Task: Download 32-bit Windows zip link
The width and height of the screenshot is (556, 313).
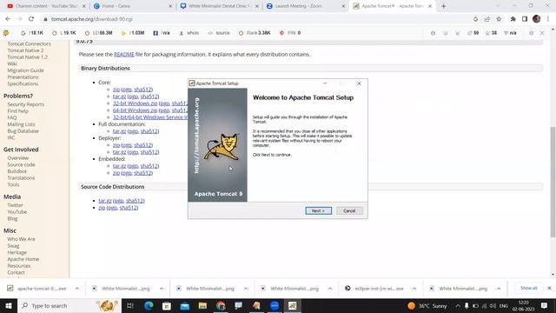Action: coord(136,103)
